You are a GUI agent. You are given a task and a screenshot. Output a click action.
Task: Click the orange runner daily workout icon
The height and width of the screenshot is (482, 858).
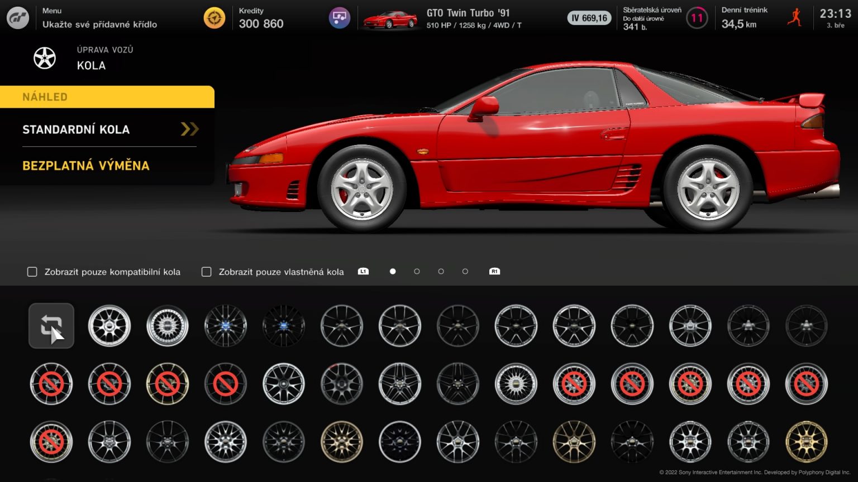tap(794, 17)
